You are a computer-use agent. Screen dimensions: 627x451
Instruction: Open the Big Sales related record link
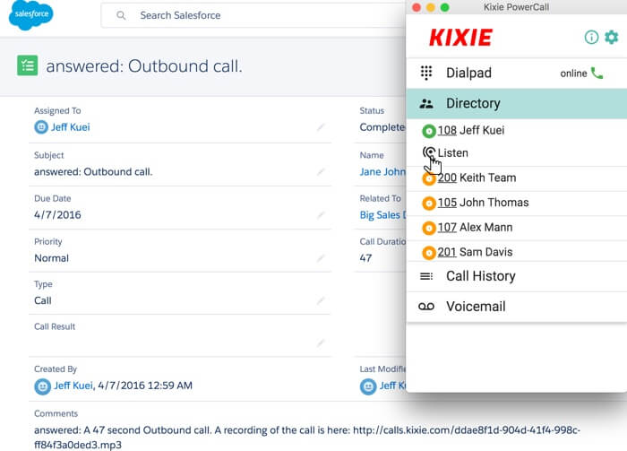pos(382,215)
